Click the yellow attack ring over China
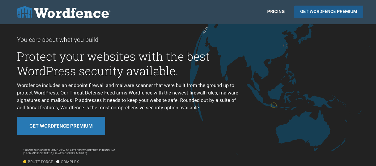 tap(285, 46)
